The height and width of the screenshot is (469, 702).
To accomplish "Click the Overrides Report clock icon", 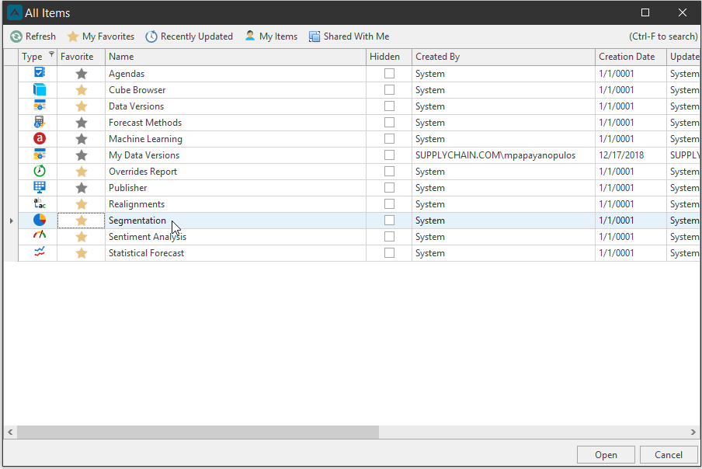I will 40,171.
